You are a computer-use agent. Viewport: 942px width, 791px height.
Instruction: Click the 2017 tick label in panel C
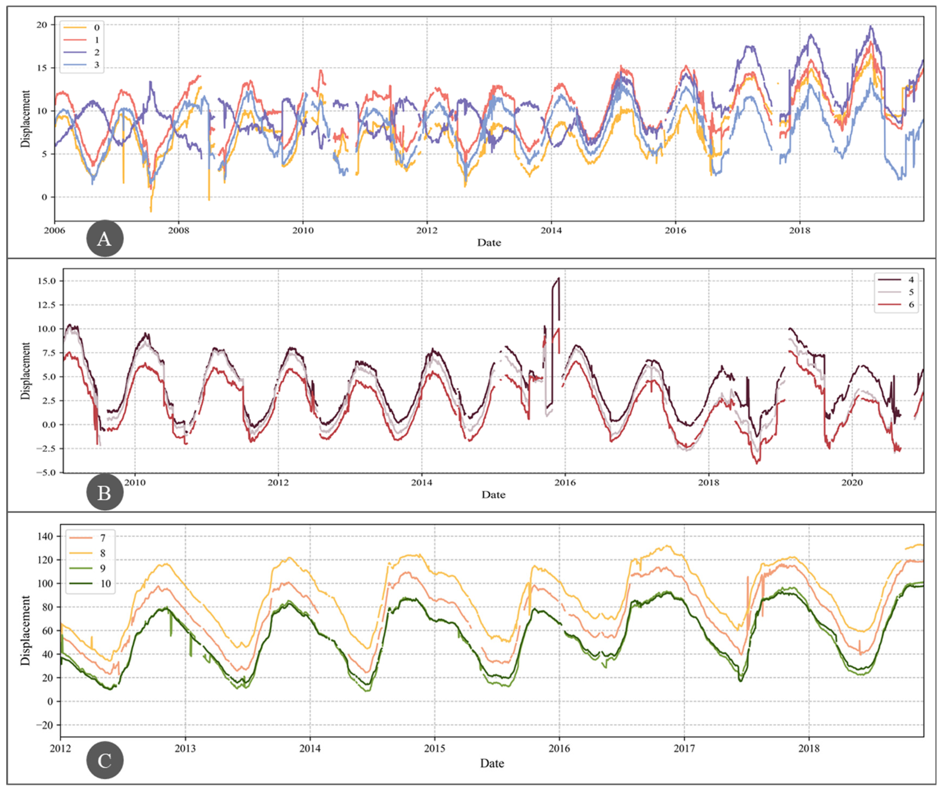(684, 748)
